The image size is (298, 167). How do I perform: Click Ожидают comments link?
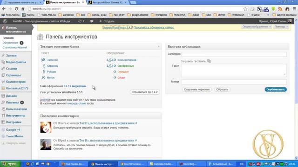123,72
